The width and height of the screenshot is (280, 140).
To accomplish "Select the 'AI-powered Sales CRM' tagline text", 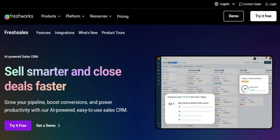I will pos(21,57).
